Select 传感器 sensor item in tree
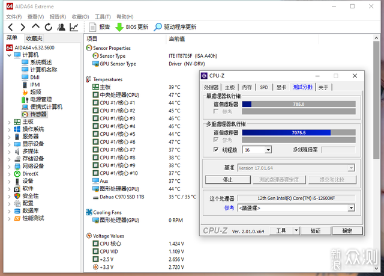The width and height of the screenshot is (384, 276). 38,114
